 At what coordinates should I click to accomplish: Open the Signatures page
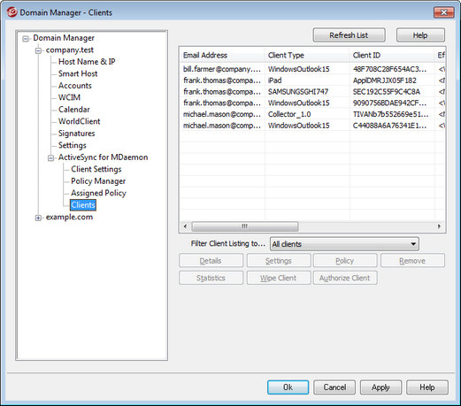[76, 134]
